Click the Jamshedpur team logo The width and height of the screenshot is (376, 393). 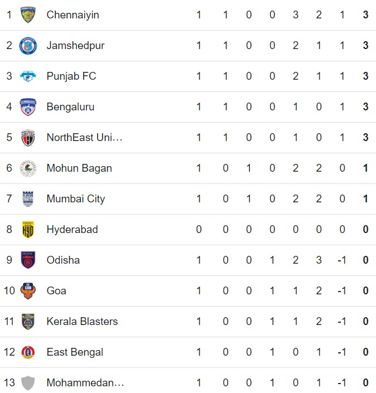[28, 46]
